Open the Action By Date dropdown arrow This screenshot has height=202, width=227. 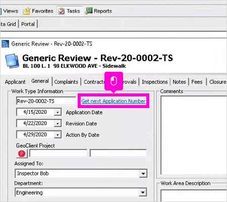[x=58, y=135]
